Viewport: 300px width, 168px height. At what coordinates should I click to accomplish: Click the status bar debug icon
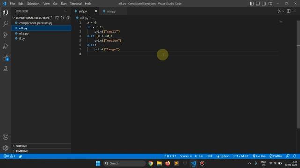point(21,156)
